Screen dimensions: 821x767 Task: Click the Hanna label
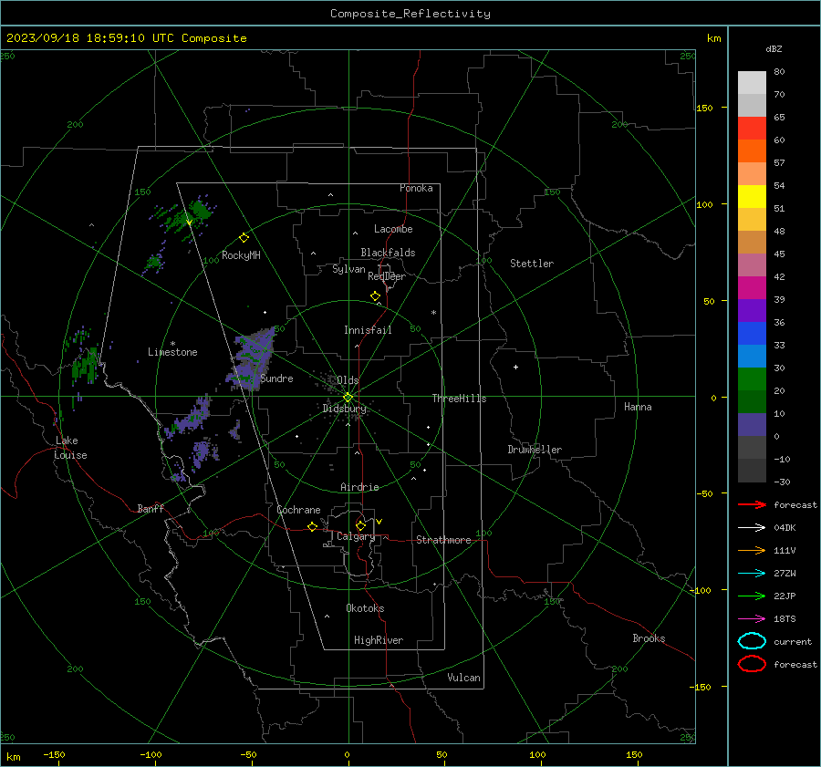coord(638,407)
